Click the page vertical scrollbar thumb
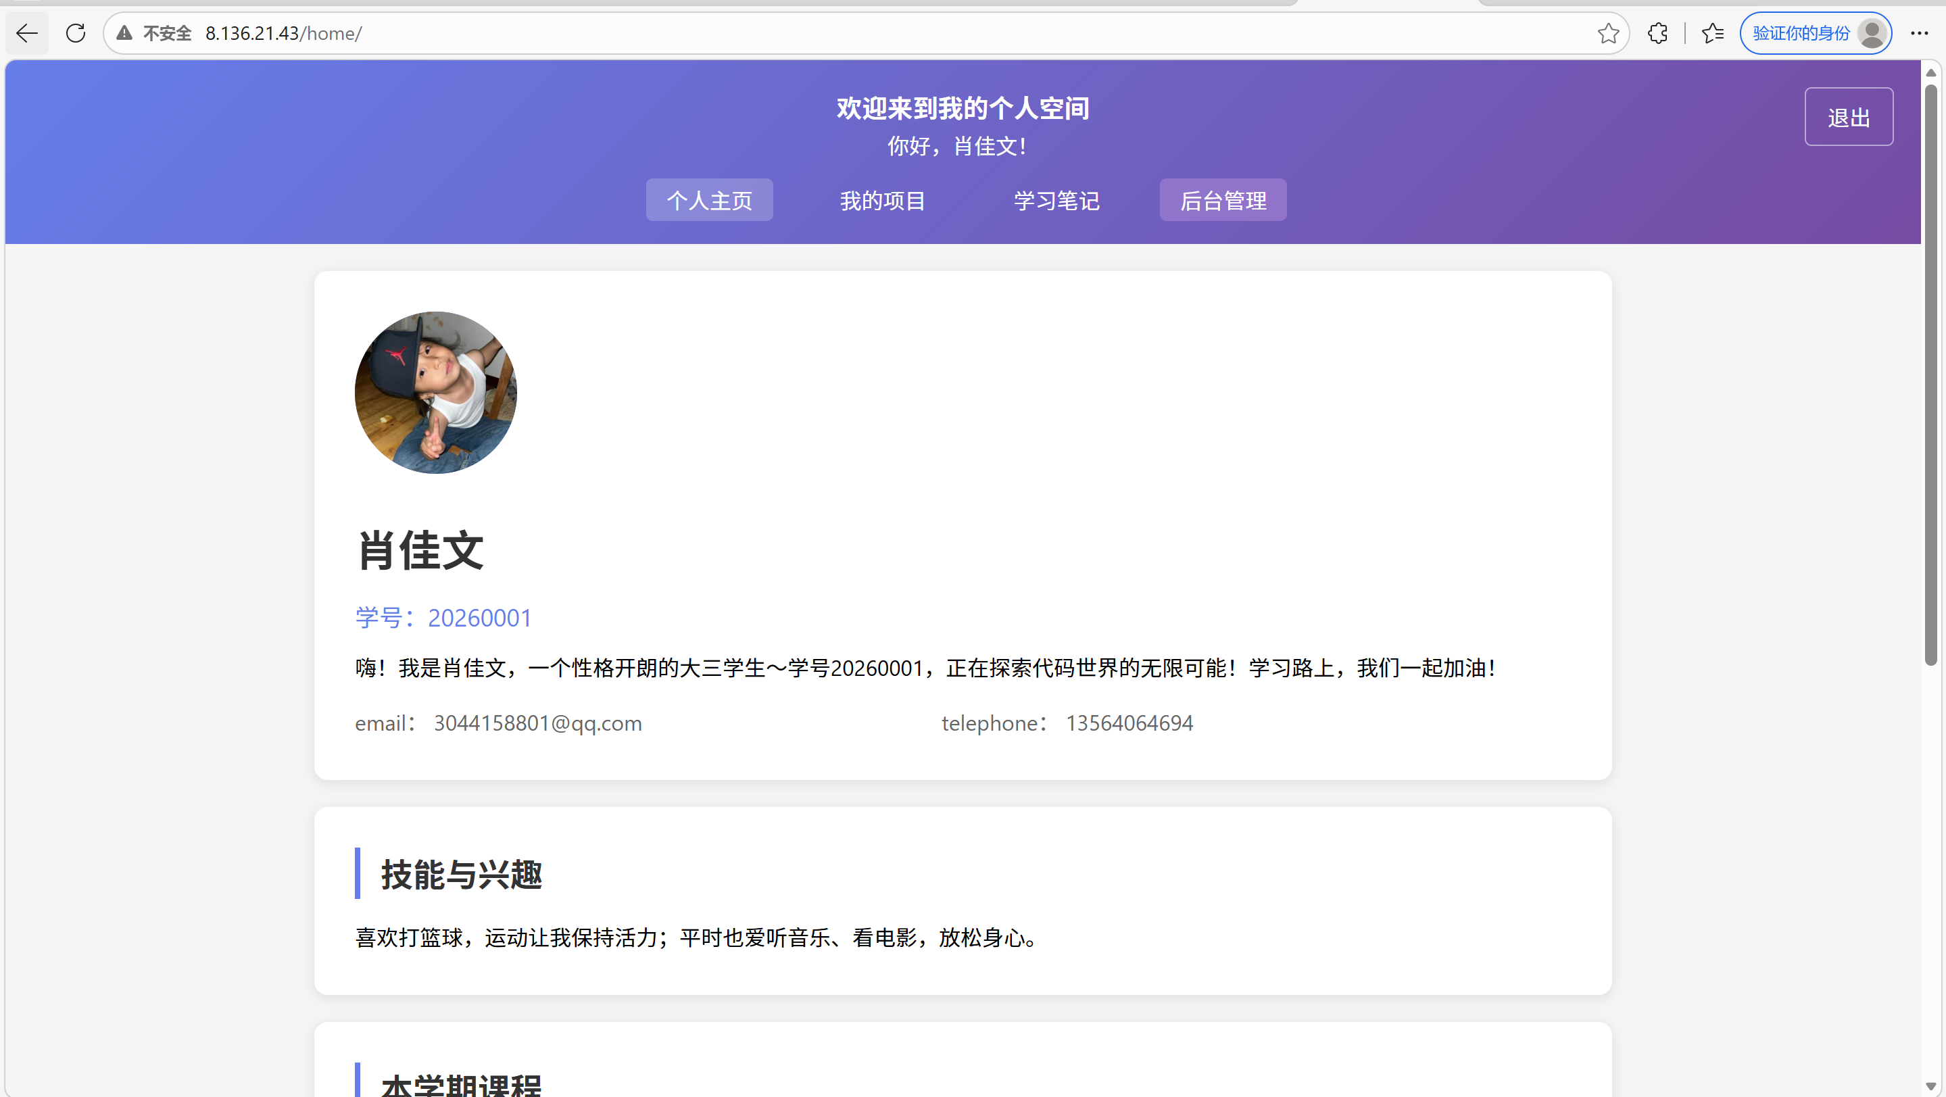1946x1097 pixels. (x=1930, y=374)
